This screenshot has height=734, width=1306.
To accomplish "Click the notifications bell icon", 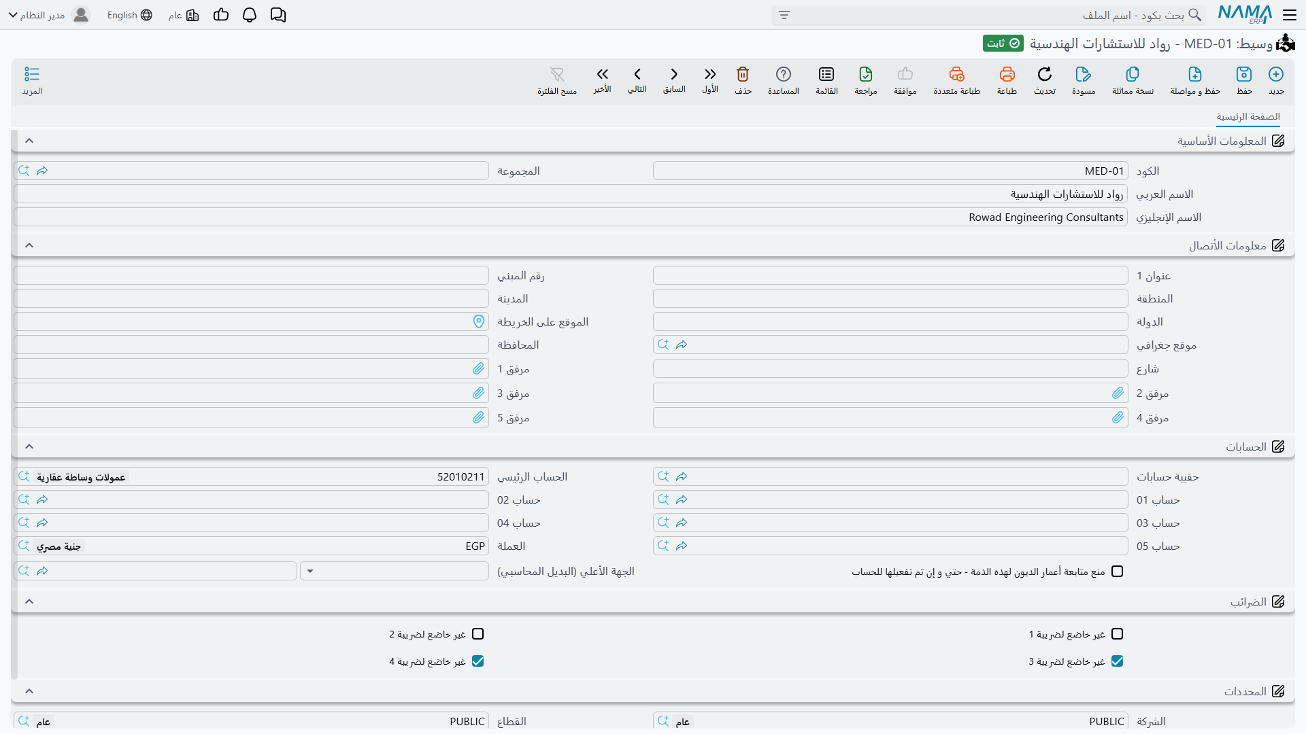I will 250,15.
